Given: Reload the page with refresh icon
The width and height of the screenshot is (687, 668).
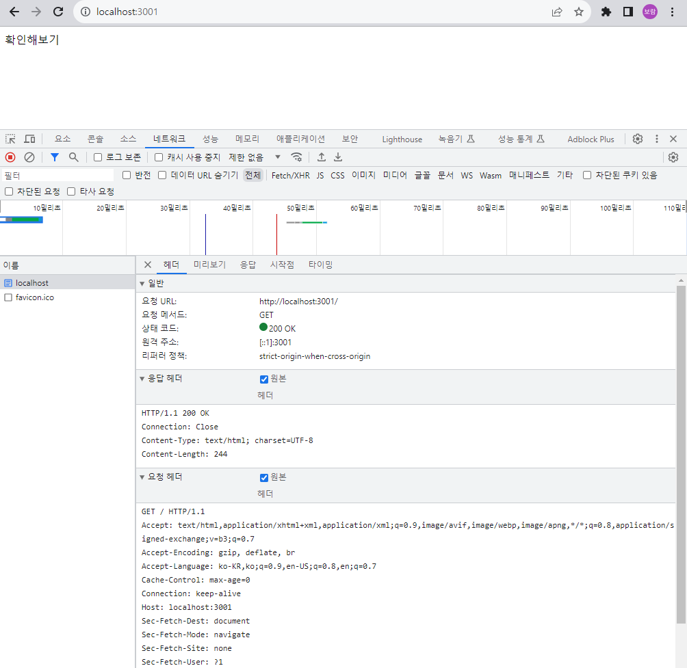Looking at the screenshot, I should pyautogui.click(x=58, y=12).
